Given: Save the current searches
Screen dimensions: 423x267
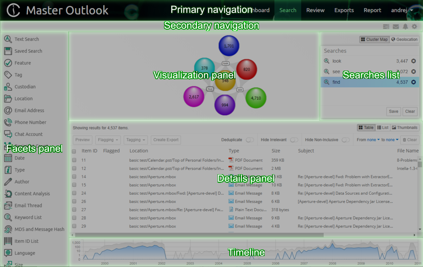Looking at the screenshot, I should click(x=393, y=112).
